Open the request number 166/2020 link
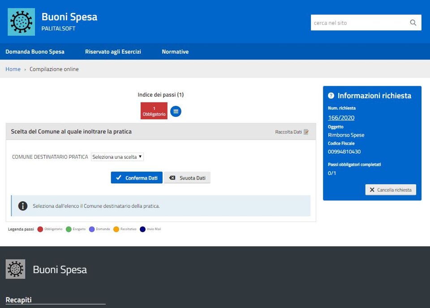430x308 pixels. coord(341,118)
